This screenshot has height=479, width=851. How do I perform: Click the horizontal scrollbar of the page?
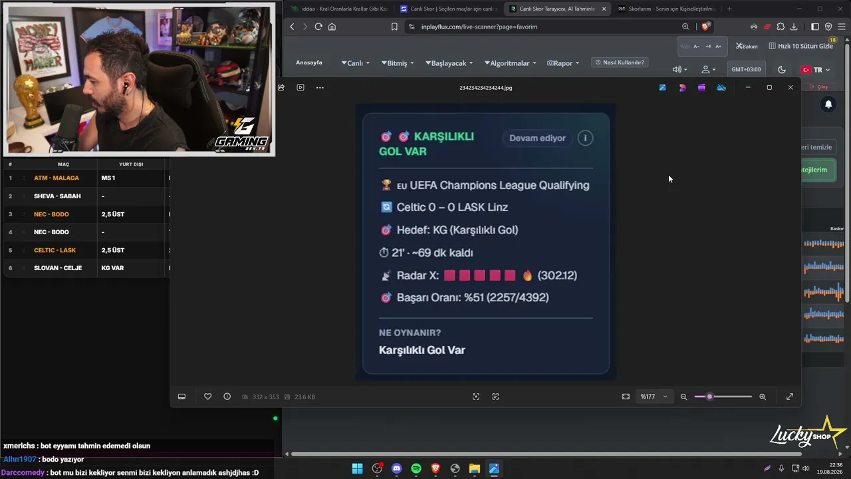point(545,454)
